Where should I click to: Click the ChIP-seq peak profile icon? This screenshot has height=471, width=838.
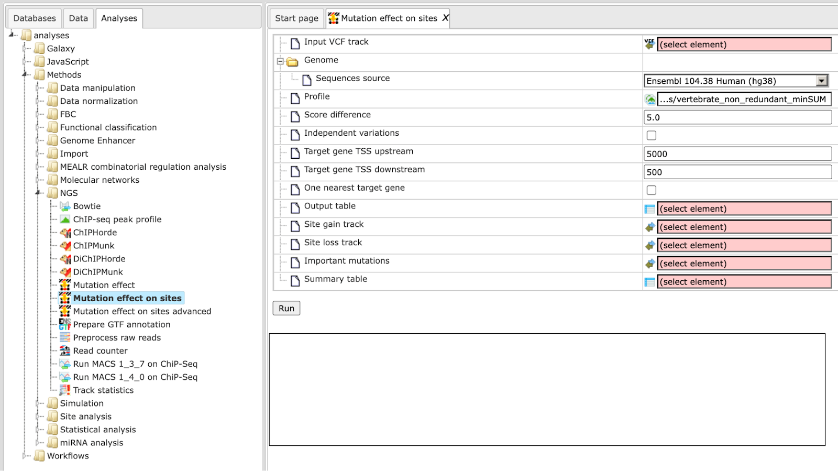tap(65, 220)
